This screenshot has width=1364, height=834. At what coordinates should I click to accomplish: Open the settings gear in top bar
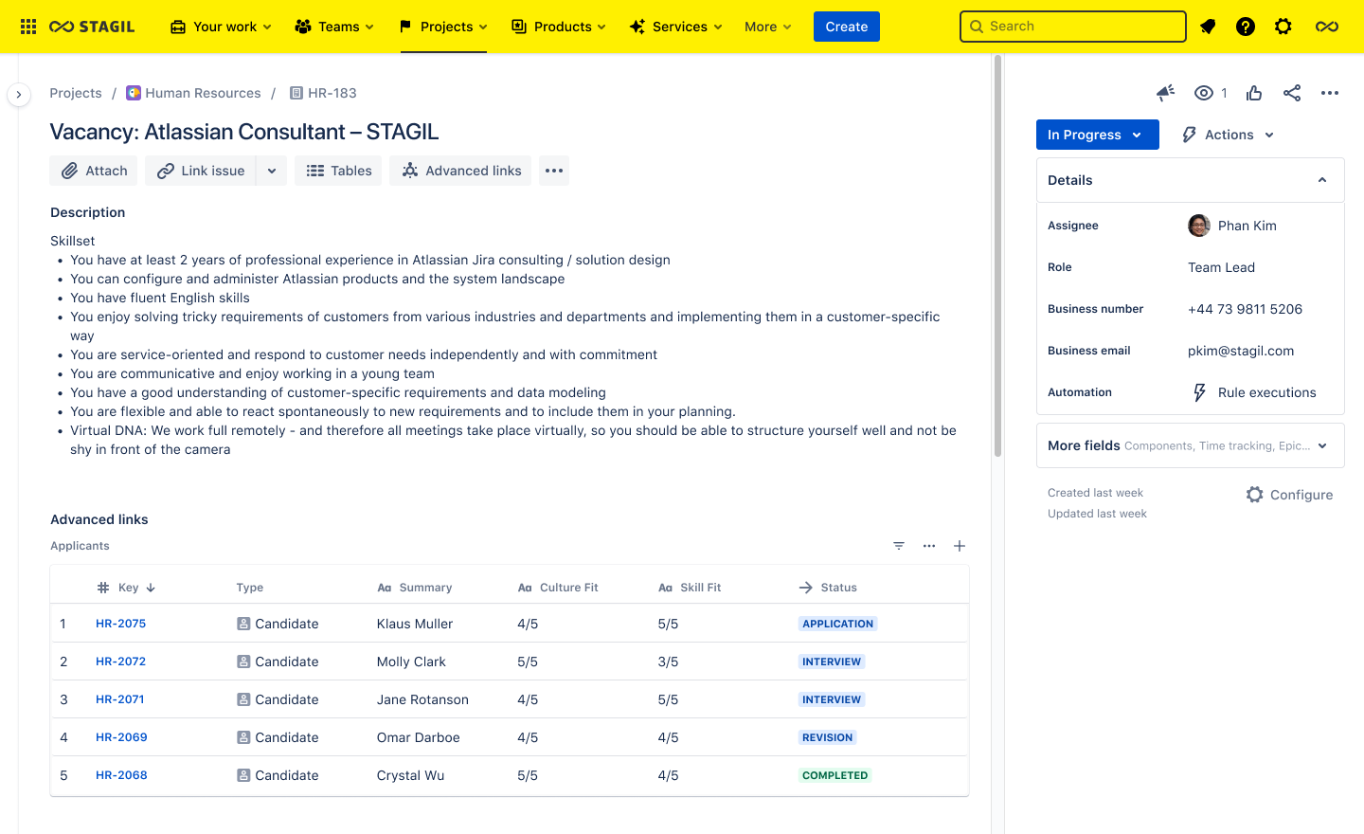click(x=1283, y=27)
